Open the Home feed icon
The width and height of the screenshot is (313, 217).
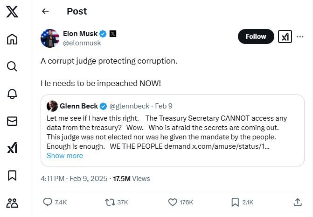tap(12, 39)
